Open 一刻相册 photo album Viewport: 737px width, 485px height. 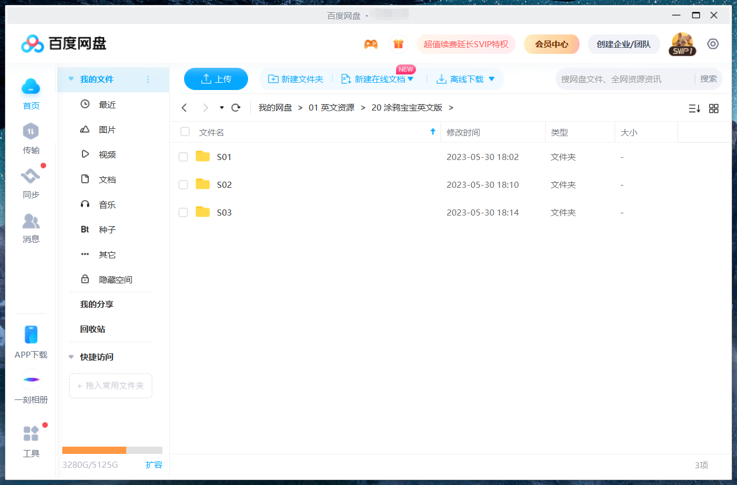click(x=31, y=388)
